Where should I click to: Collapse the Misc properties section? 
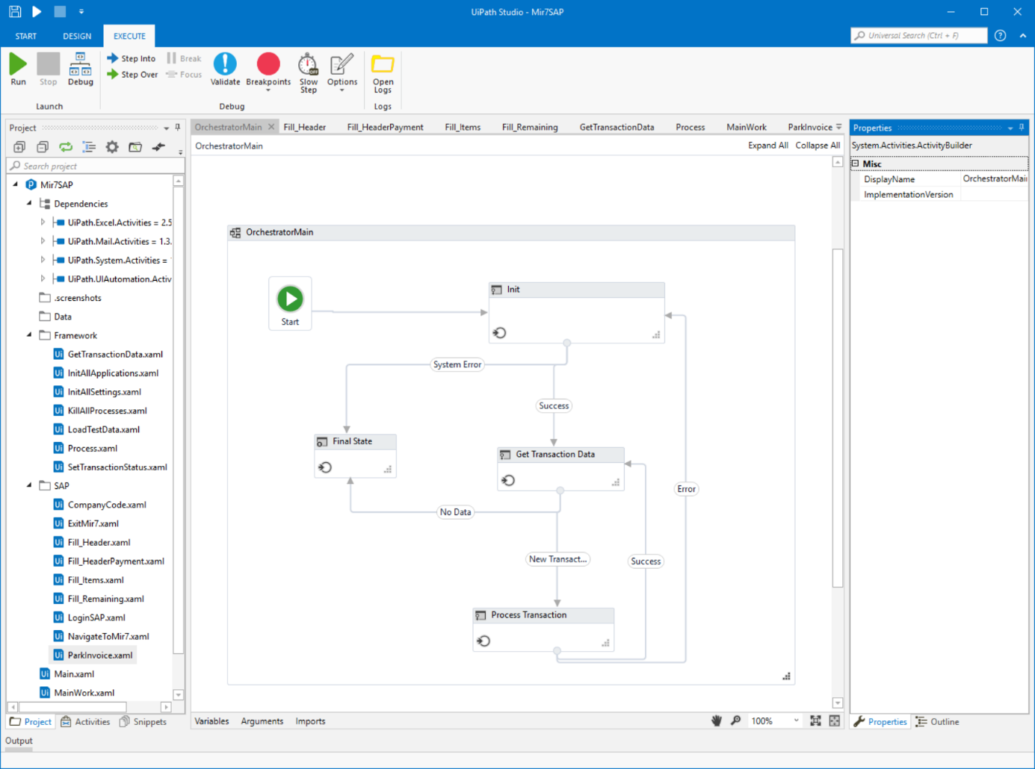coord(856,164)
